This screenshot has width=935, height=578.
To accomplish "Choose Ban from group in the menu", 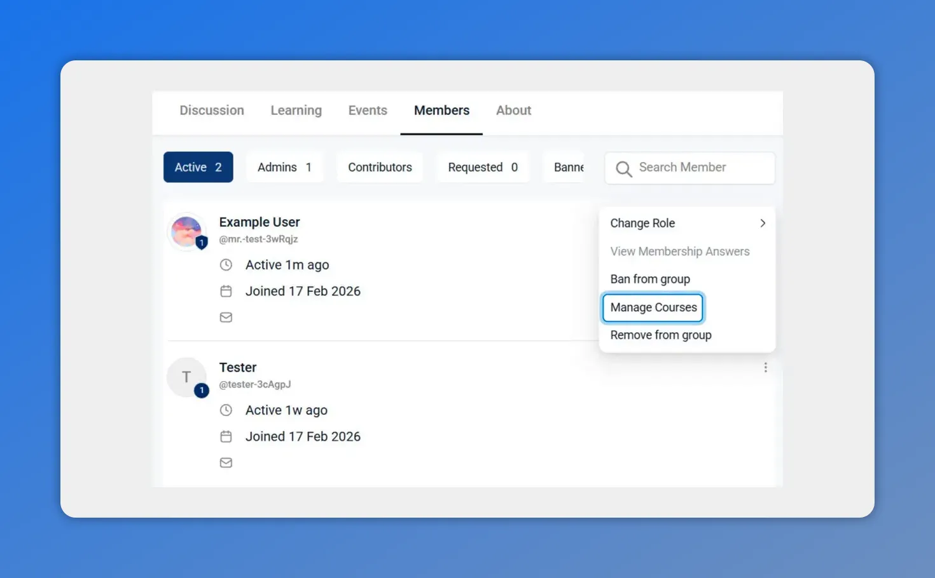I will click(650, 279).
